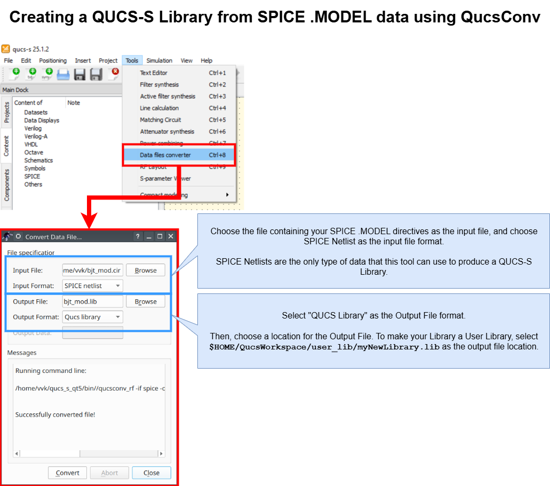This screenshot has height=486, width=550.
Task: Browse for the output file
Action: coord(146,301)
